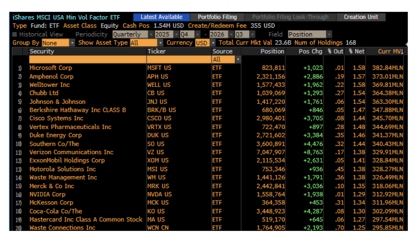
Task: Click the +8,763 position change value
Action: (x=313, y=152)
